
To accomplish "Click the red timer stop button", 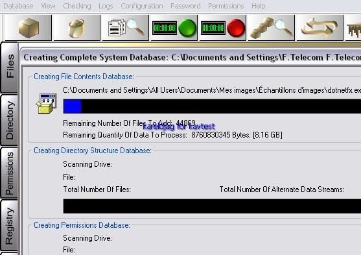I will tap(223, 28).
